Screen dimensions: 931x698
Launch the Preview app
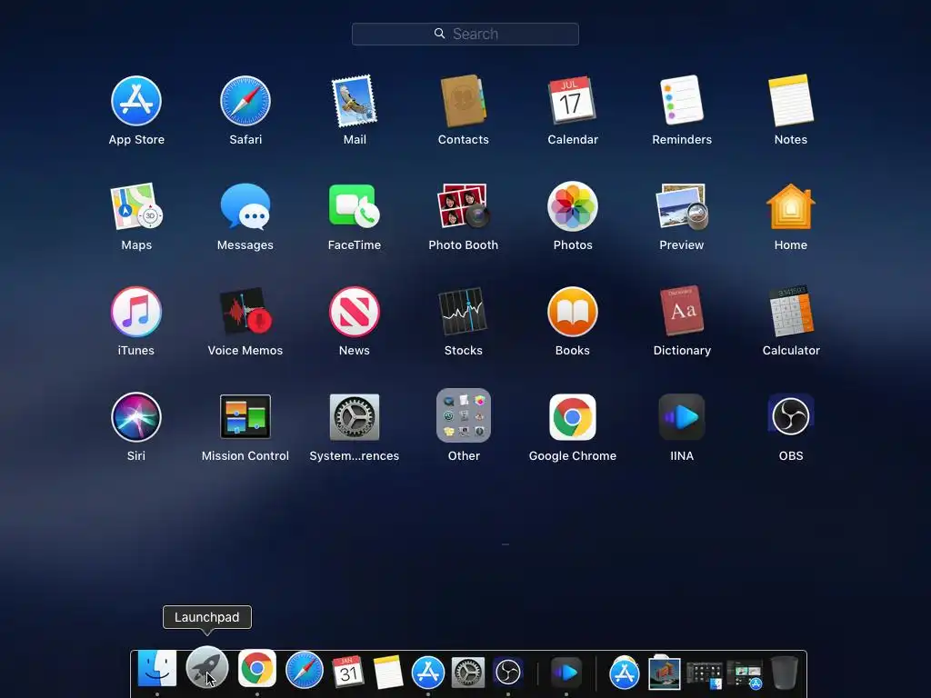point(682,206)
